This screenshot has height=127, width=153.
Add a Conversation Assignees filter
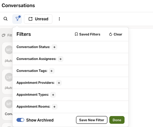click(x=60, y=59)
